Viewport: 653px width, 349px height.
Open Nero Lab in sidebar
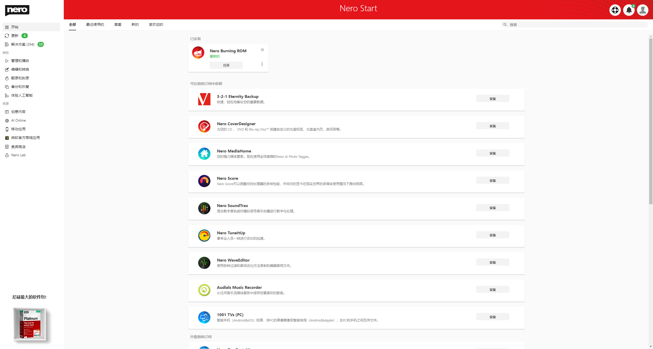pos(31,155)
